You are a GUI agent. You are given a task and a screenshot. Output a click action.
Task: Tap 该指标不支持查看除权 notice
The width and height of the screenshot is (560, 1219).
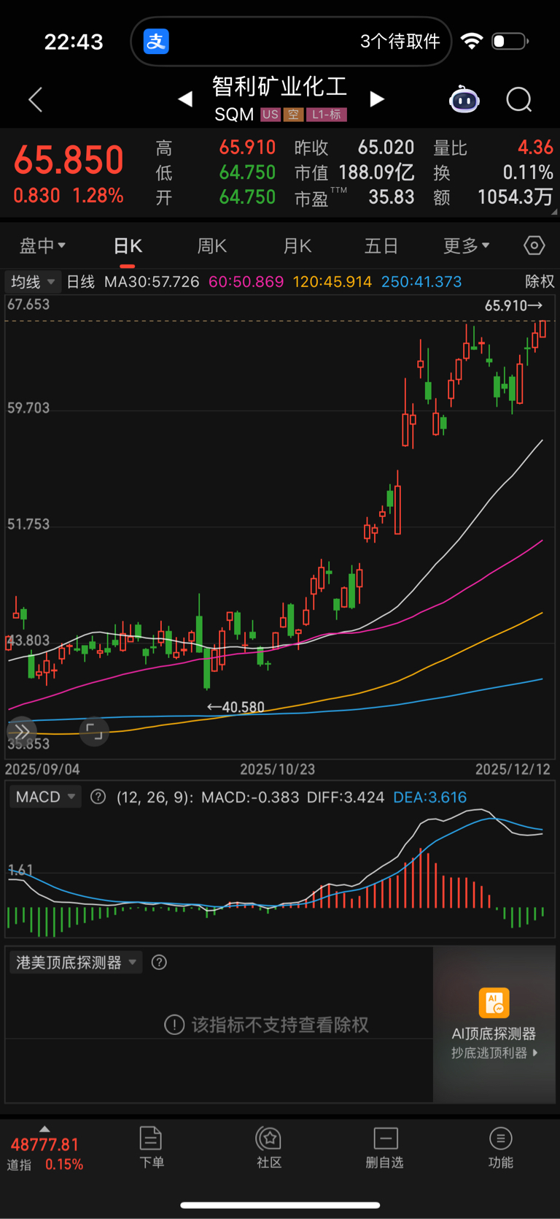click(x=267, y=1025)
